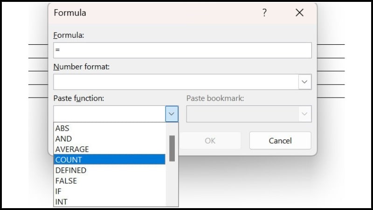Viewport: 373px width, 210px height.
Task: Collapse the Paste function dropdown arrow
Action: tap(172, 114)
